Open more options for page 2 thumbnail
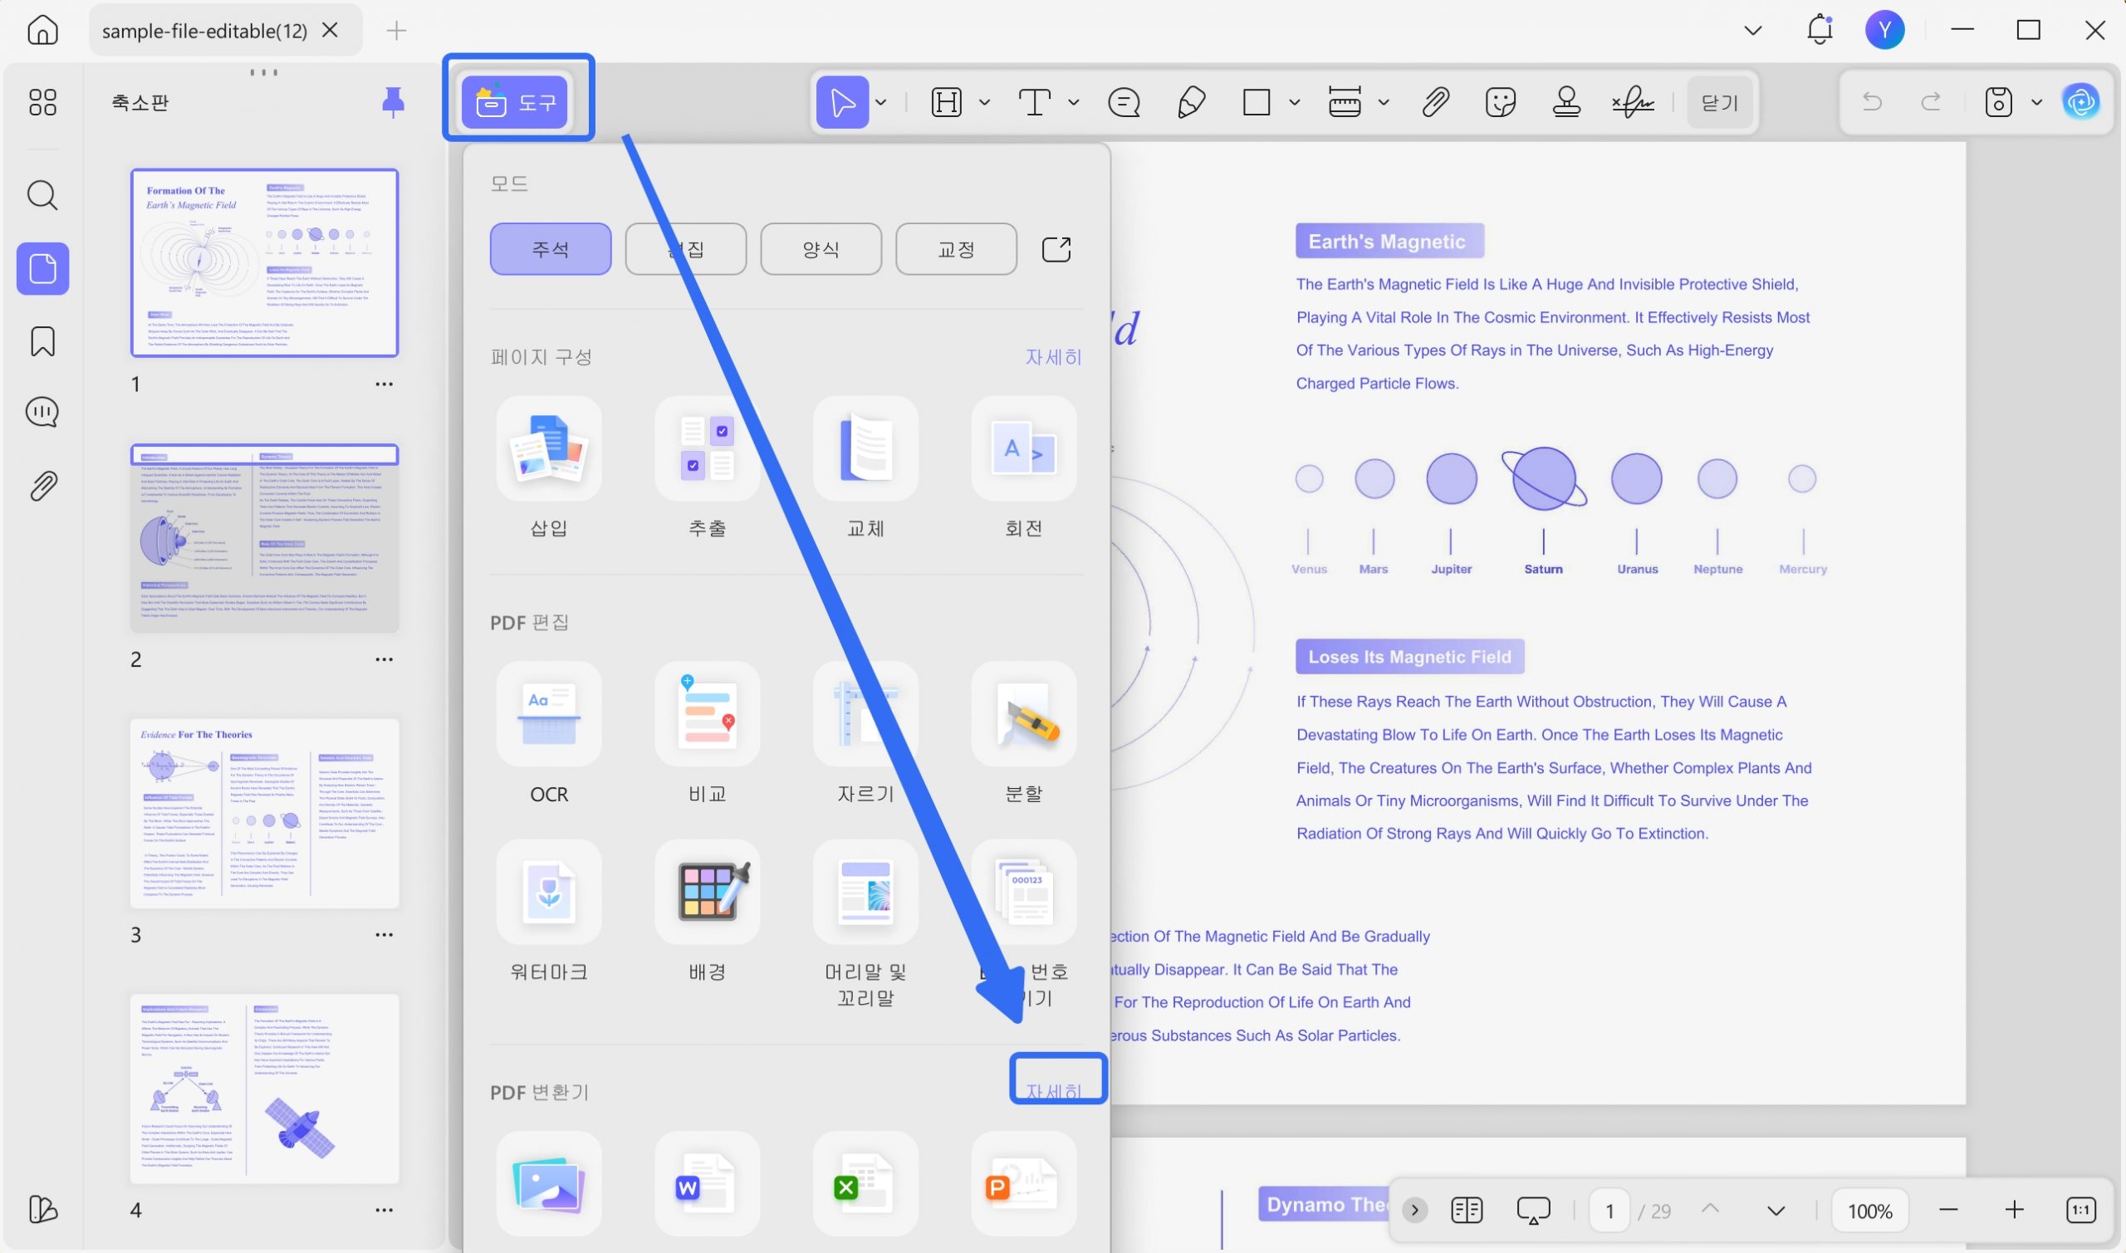This screenshot has height=1253, width=2126. (385, 659)
